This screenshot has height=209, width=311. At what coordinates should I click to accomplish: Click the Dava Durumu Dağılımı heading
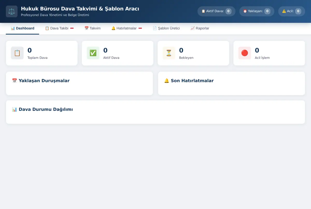[x=42, y=109]
